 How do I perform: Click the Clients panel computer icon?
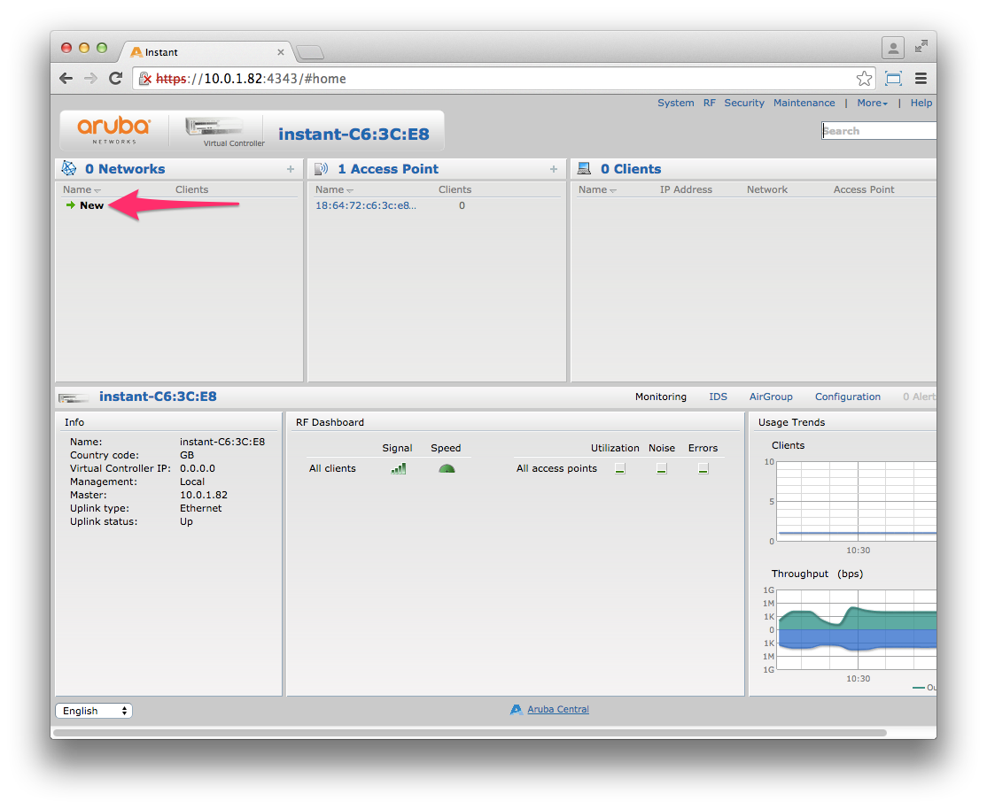coord(584,168)
